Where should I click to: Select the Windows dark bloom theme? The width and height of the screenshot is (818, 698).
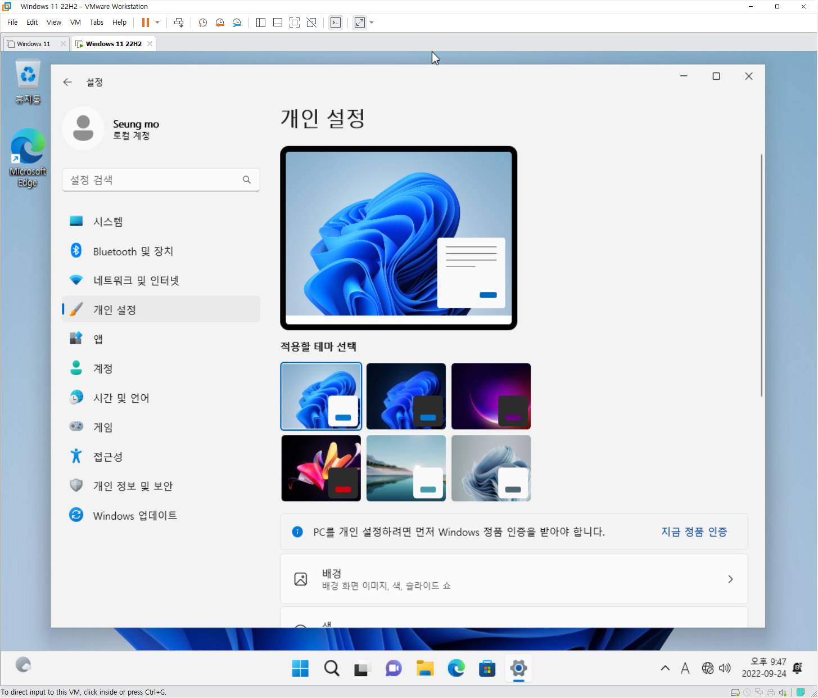pos(406,396)
